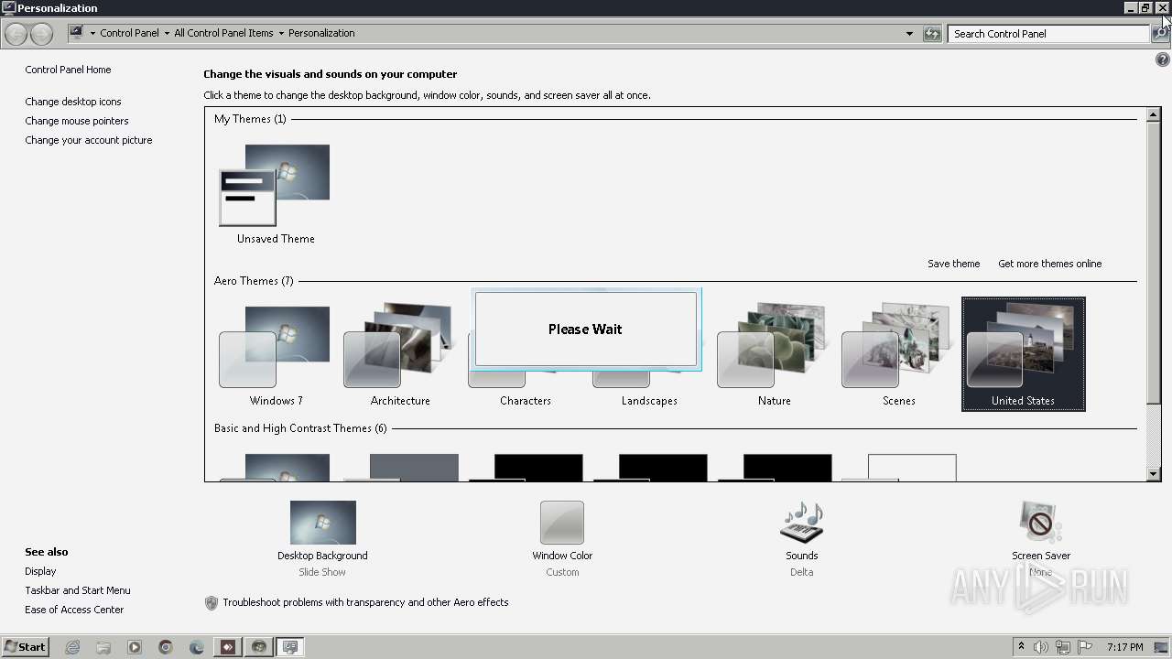
Task: Open Taskbar and Start Menu link
Action: coord(78,590)
